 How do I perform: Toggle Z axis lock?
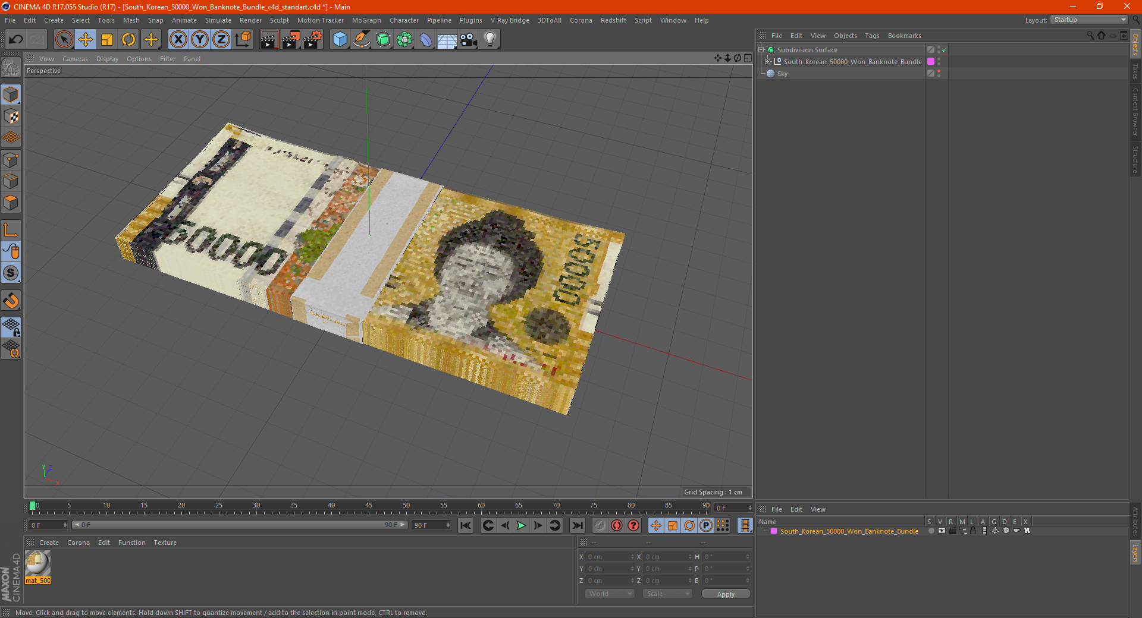point(221,40)
